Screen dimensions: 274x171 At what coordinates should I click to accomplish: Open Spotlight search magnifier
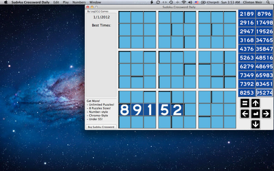pos(268,2)
